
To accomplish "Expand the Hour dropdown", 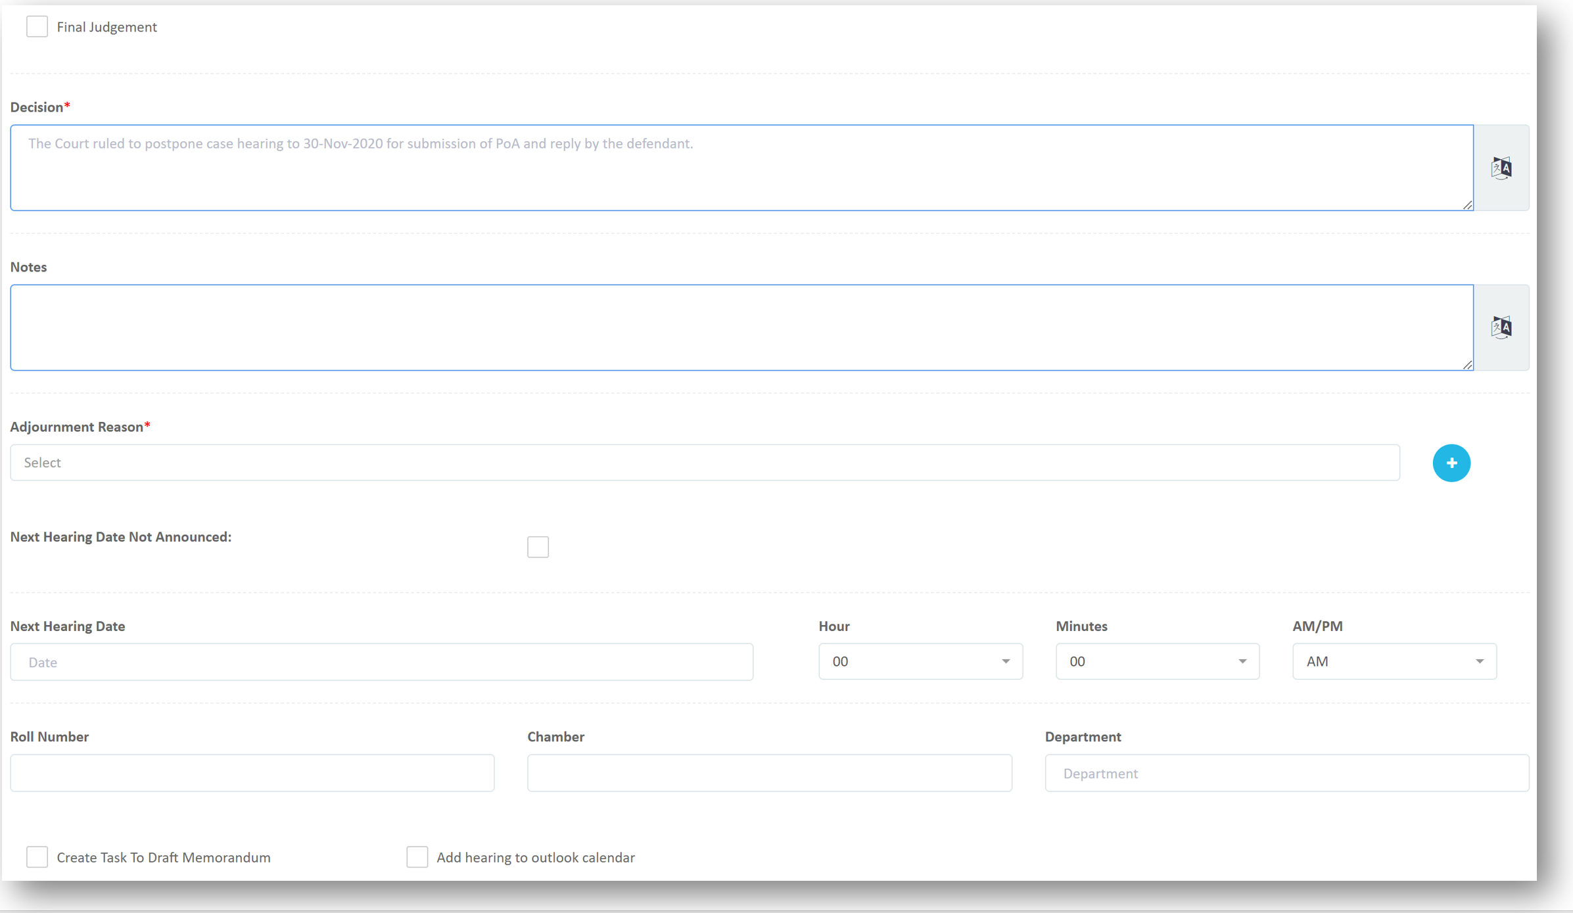I will coord(920,661).
